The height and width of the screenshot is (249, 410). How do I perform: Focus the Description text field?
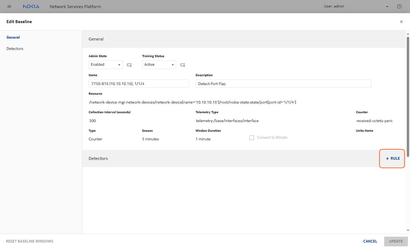pos(283,84)
